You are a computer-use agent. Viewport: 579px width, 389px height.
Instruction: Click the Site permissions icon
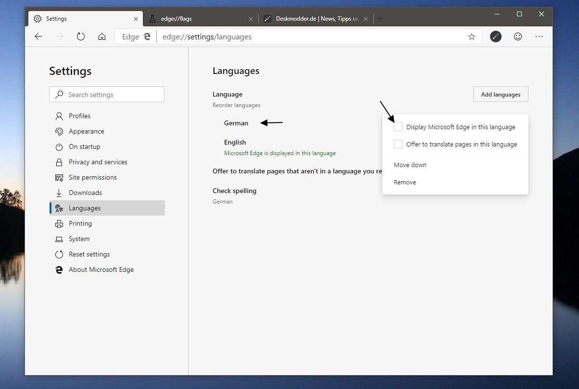[59, 177]
